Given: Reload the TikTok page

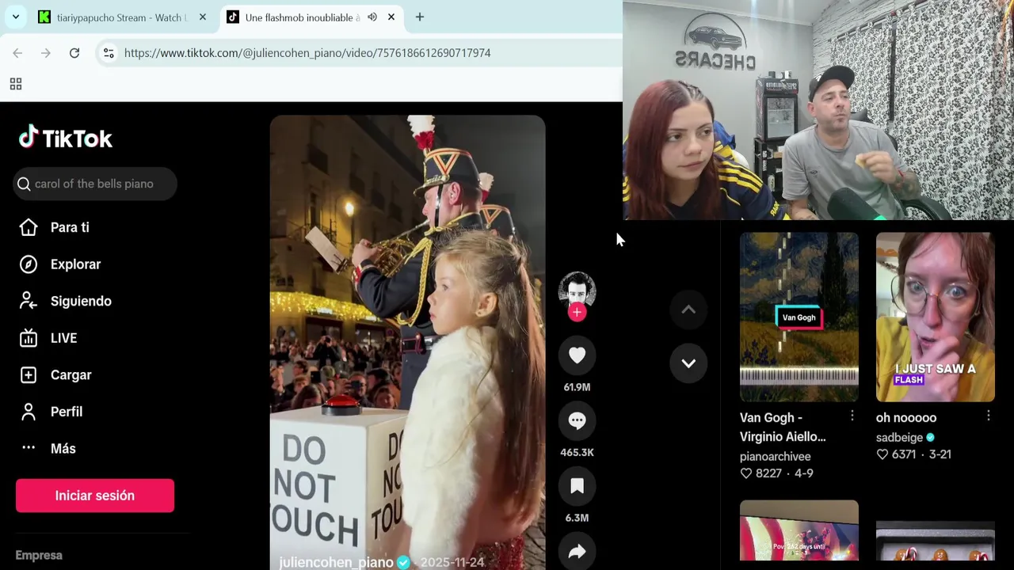Looking at the screenshot, I should click(x=74, y=53).
